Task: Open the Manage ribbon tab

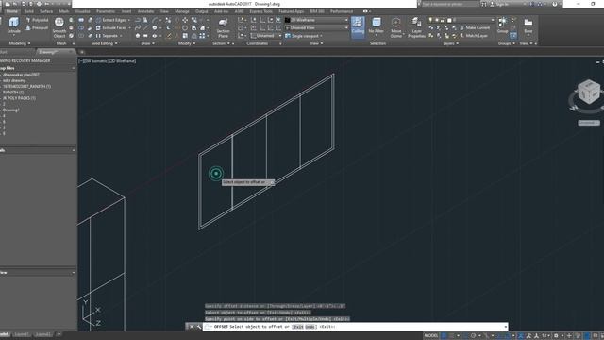Action: pos(182,11)
